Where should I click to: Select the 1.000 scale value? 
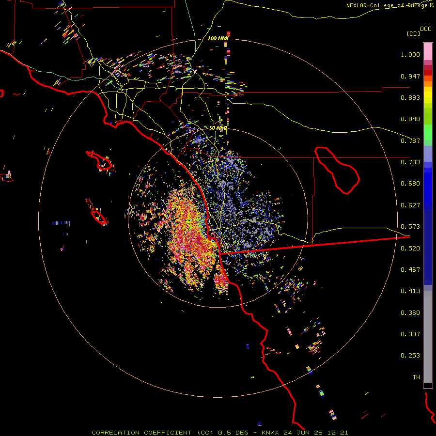pyautogui.click(x=410, y=54)
